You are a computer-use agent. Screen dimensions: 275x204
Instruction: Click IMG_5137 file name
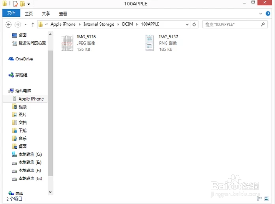169,37
